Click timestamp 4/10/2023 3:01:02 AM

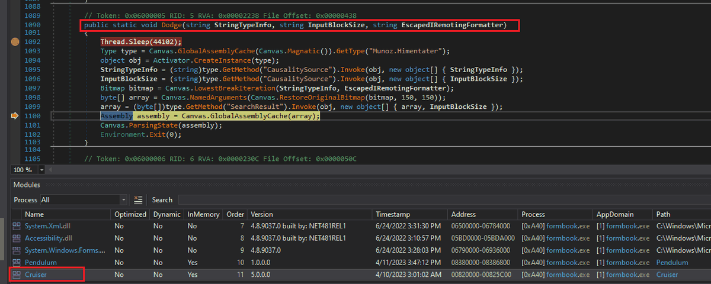[409, 275]
